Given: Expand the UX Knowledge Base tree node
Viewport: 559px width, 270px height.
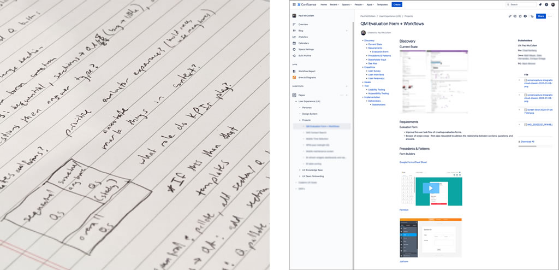Looking at the screenshot, I should click(300, 170).
